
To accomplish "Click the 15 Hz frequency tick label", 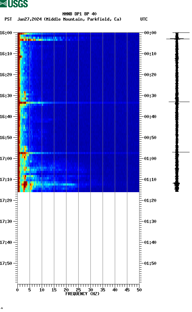I will tap(54, 290).
